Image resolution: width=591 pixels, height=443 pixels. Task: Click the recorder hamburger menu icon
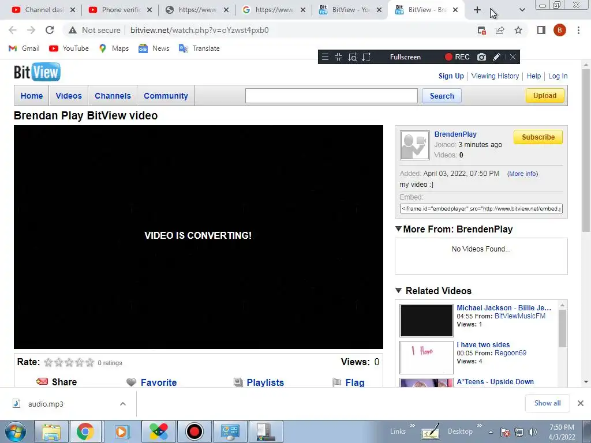(x=325, y=57)
